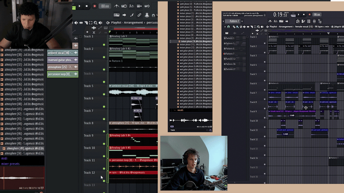Viewport: 344px width, 193px height.
Task: Open Analog Lab V clip menu on Track 1
Action: click(111, 36)
